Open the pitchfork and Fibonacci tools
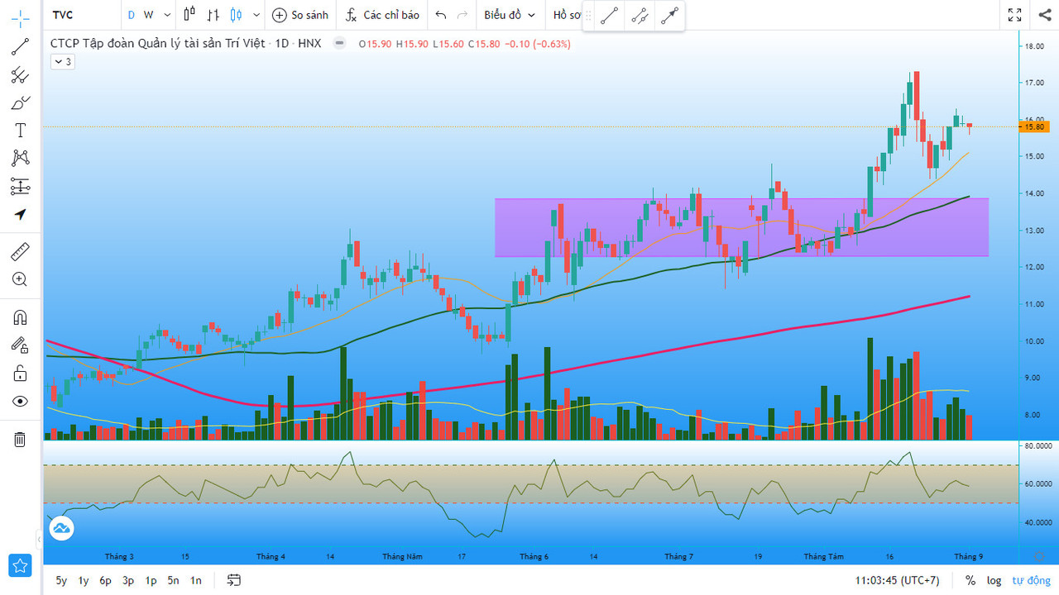This screenshot has height=595, width=1059. click(x=20, y=75)
